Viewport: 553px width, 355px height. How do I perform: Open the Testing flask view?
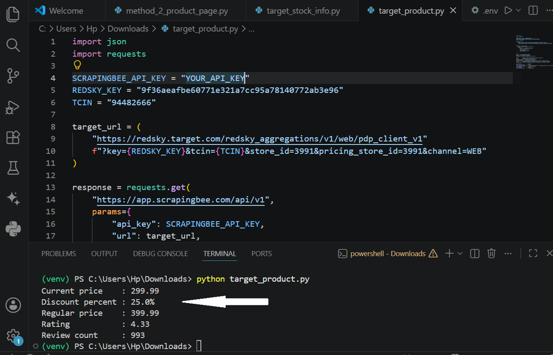click(13, 168)
